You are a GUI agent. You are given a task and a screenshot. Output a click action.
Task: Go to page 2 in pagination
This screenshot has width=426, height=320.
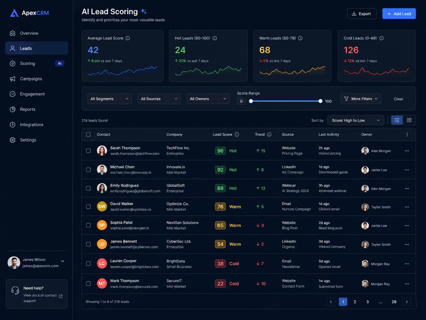coord(355,302)
